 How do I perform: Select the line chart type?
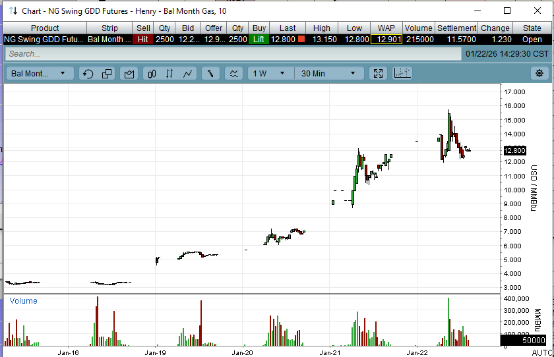point(187,73)
